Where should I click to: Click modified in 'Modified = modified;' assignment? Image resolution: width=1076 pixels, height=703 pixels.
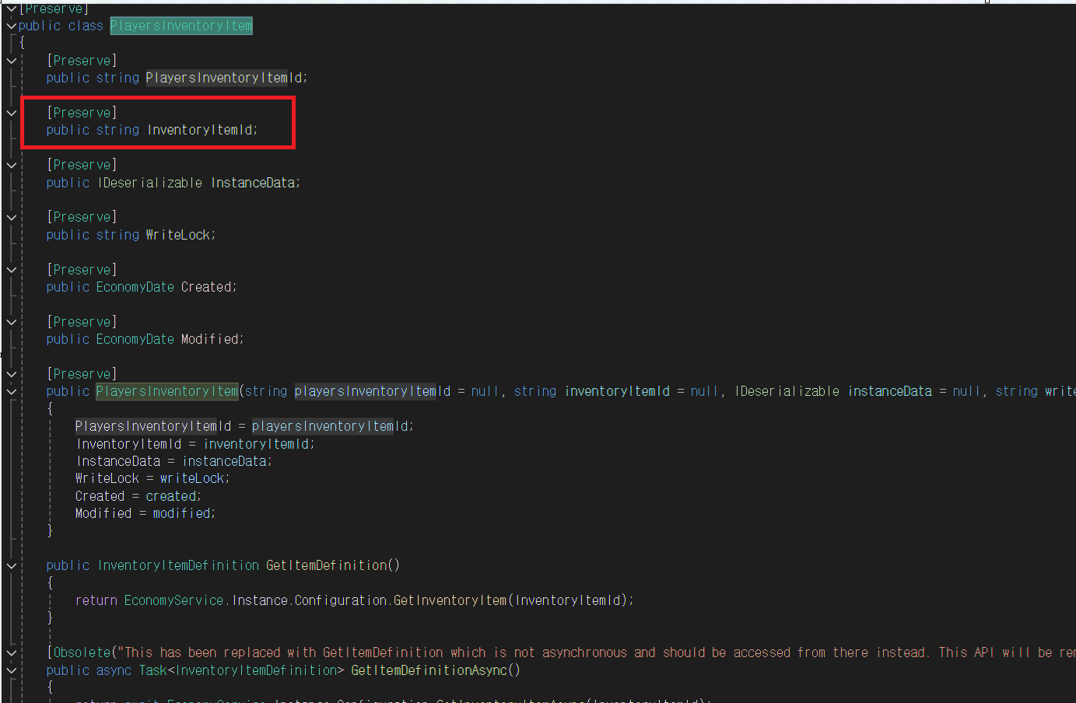[x=182, y=513]
